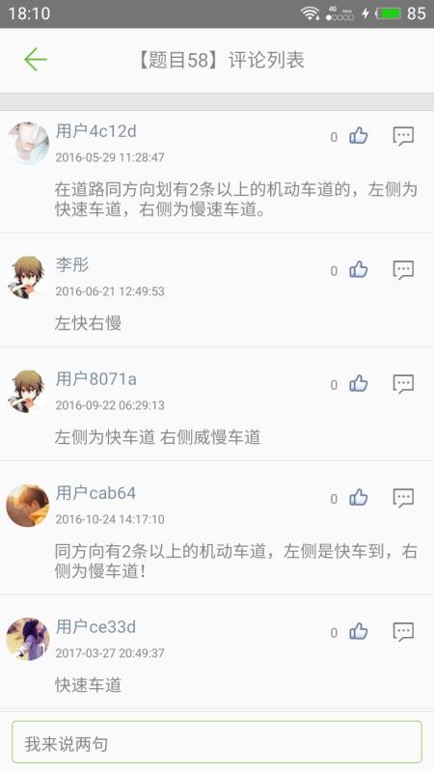Reply to 用户4c12d's comment
Viewport: 434px width, 772px height.
pos(403,136)
